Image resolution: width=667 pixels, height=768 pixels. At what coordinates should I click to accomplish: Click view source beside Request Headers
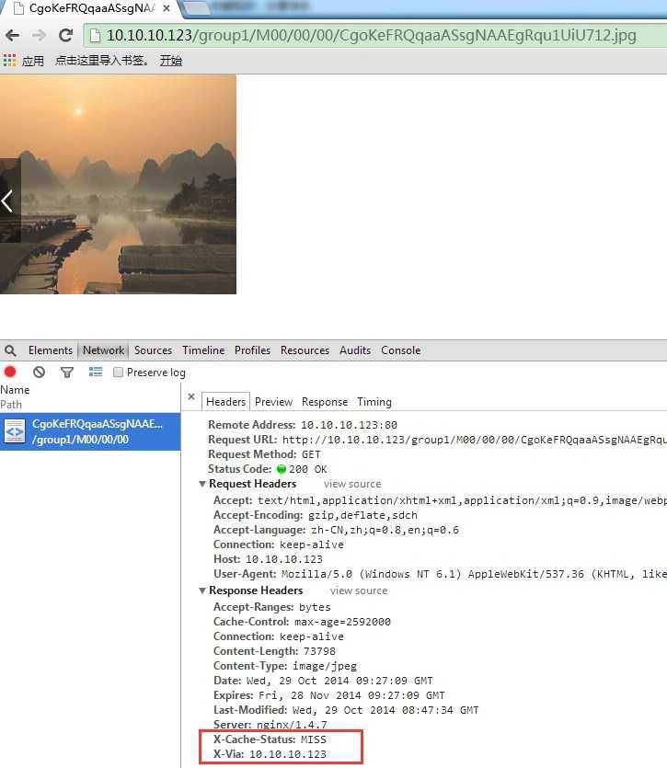[x=352, y=484]
